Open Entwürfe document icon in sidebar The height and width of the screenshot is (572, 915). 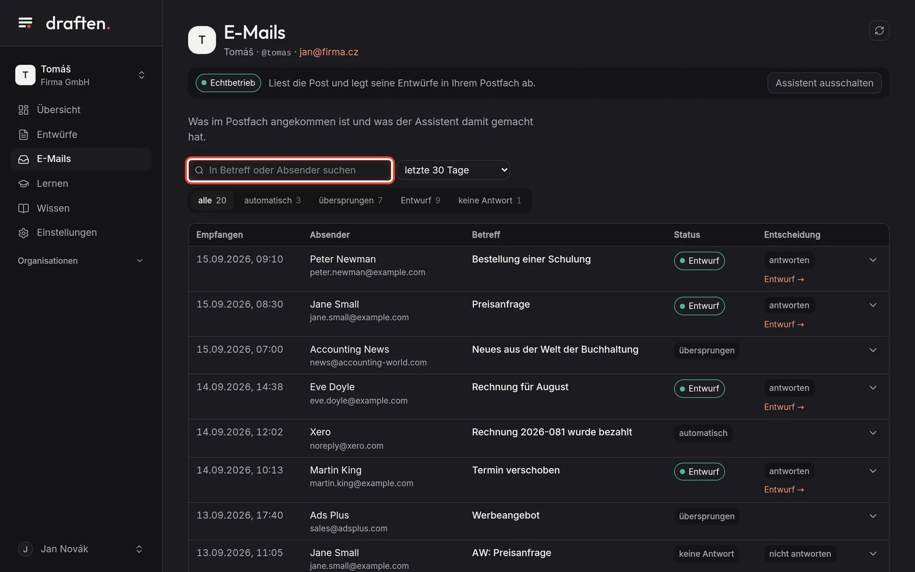pyautogui.click(x=23, y=135)
